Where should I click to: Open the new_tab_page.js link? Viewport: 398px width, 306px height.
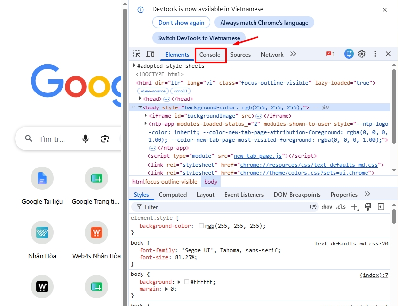tap(257, 156)
